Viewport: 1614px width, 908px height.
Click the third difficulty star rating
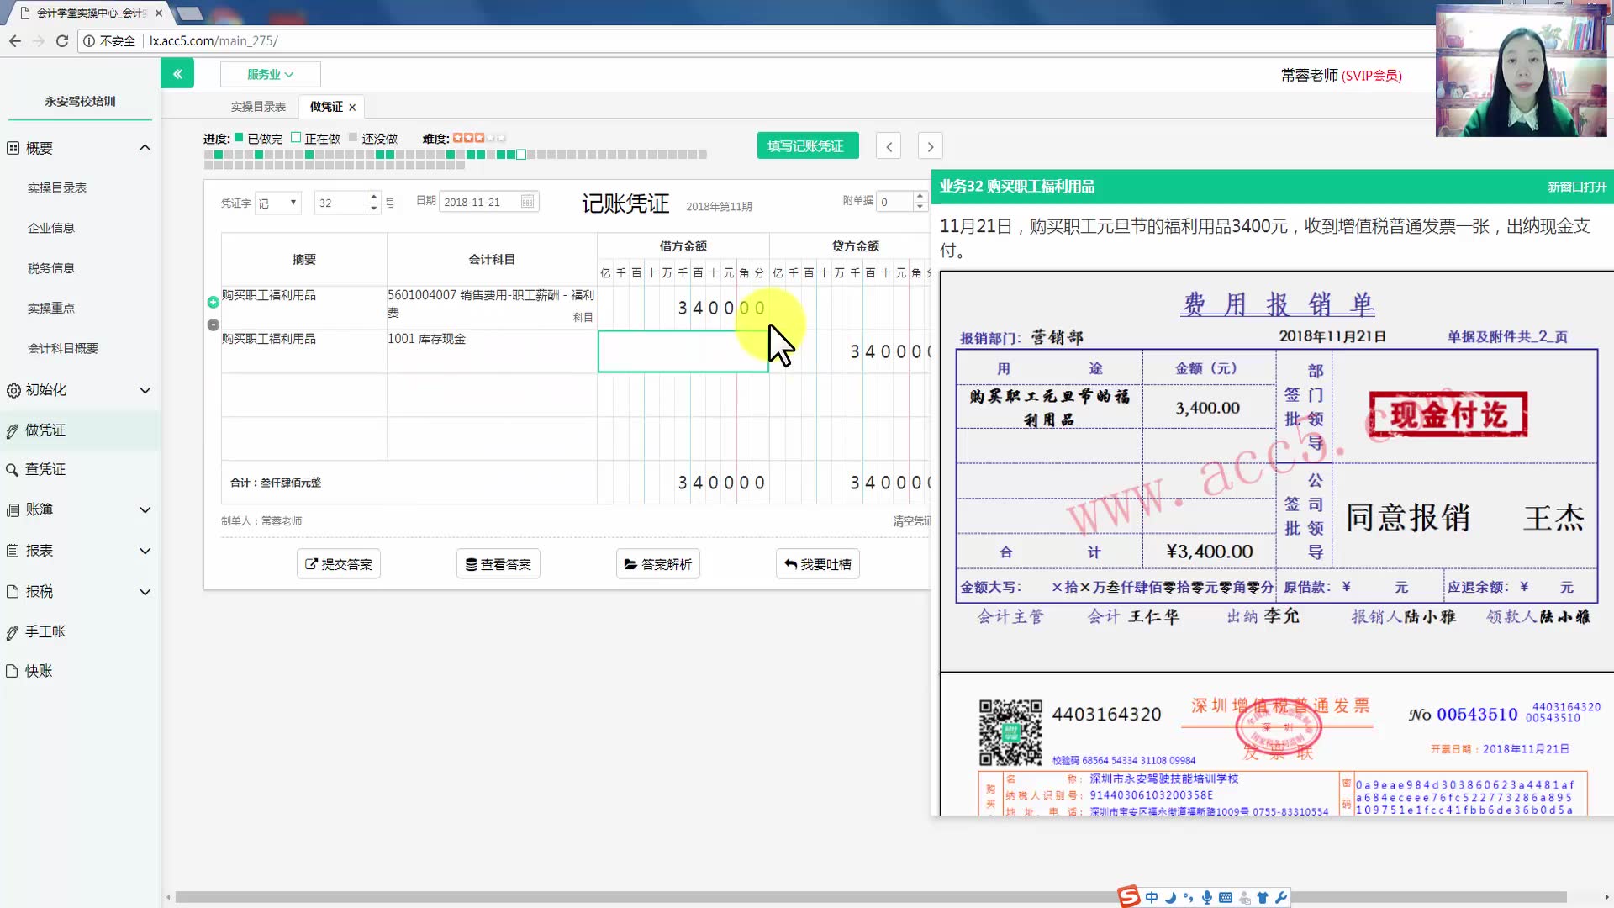pyautogui.click(x=480, y=138)
